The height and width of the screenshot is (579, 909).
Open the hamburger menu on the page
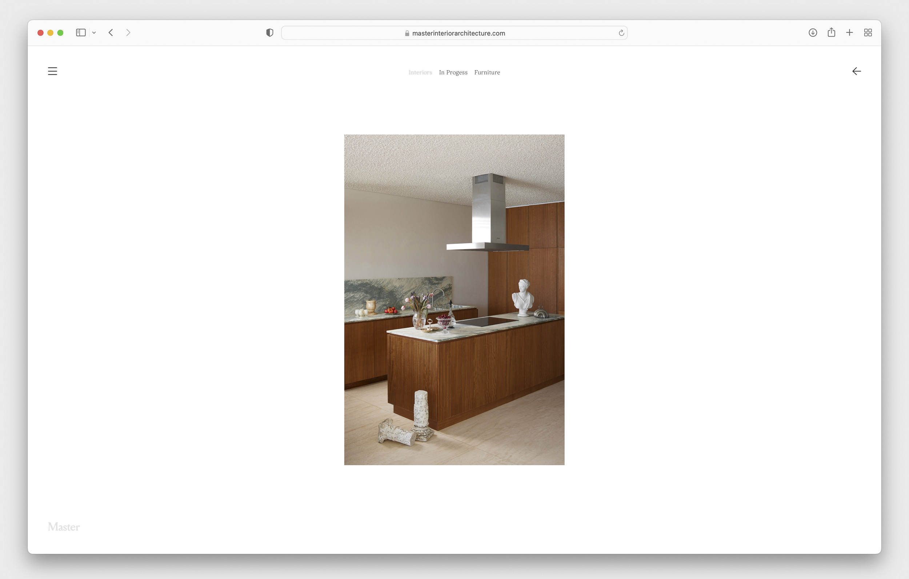pos(52,71)
